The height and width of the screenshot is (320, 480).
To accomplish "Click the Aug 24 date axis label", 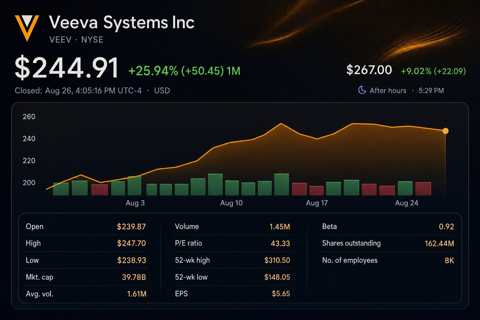I will pos(407,203).
